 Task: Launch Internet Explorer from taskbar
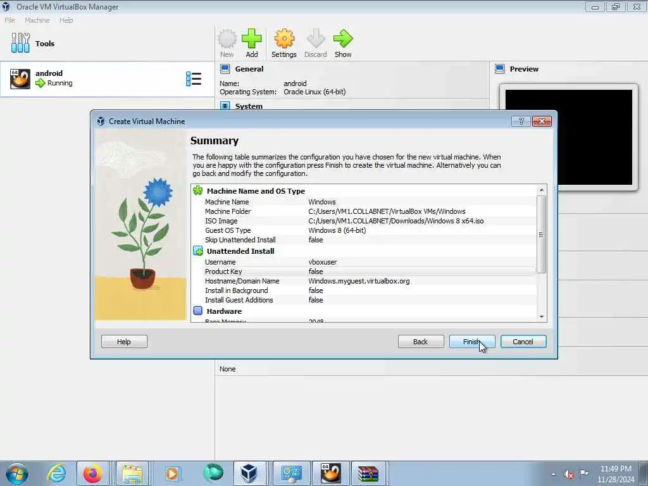(x=56, y=473)
